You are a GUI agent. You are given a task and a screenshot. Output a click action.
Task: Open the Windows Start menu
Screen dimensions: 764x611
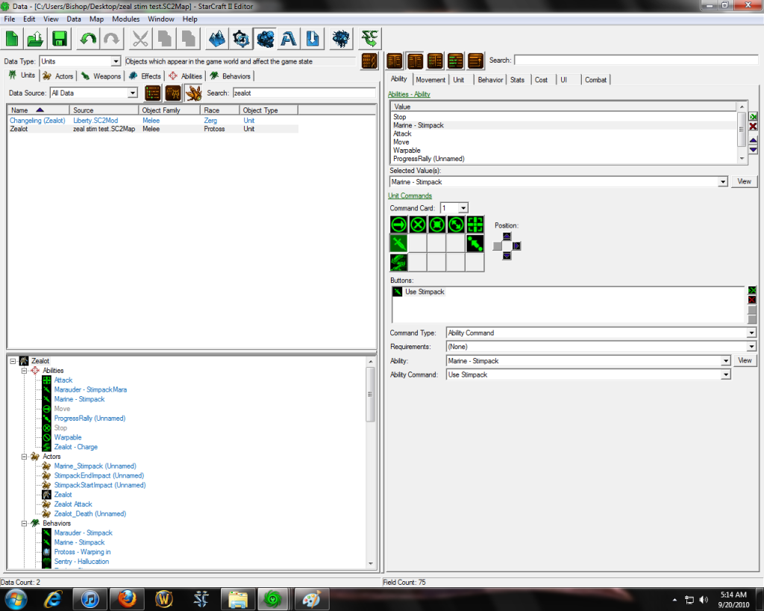pos(15,599)
